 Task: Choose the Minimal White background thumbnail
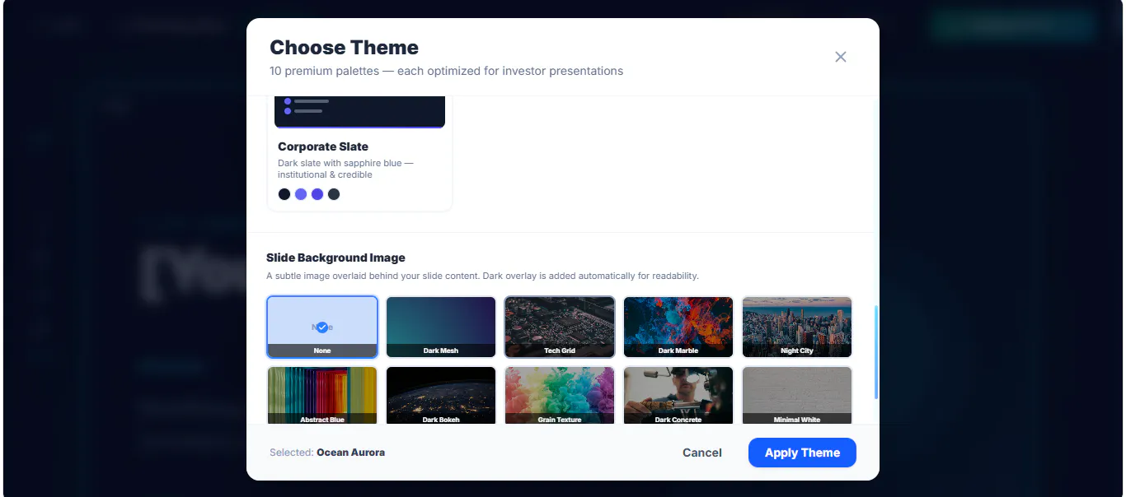797,396
